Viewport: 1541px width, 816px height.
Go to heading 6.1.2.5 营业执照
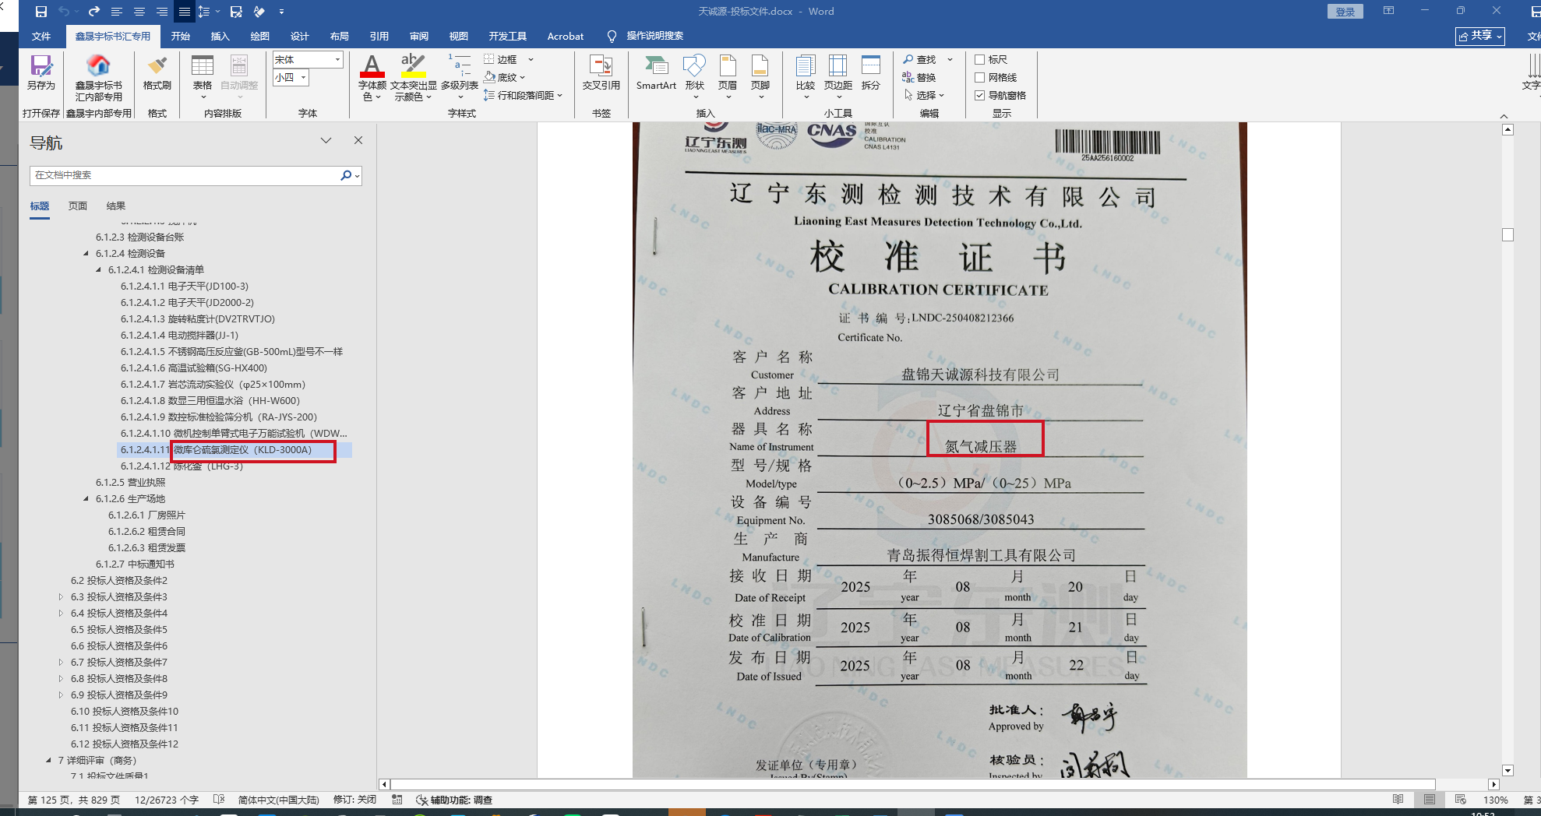coord(130,482)
